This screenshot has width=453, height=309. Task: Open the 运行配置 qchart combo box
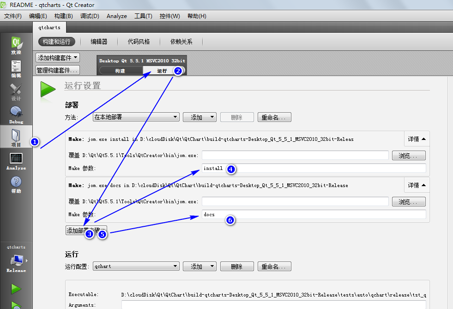coord(136,266)
